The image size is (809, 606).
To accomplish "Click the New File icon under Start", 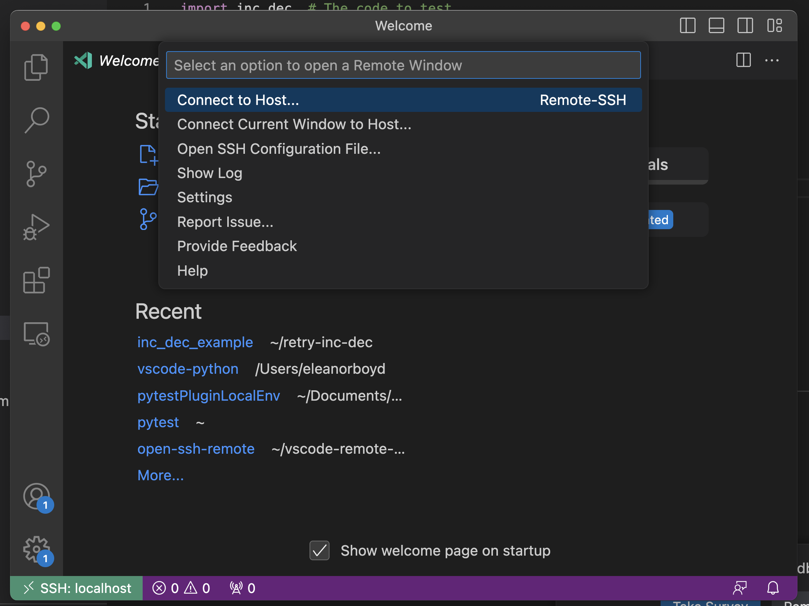I will click(148, 155).
